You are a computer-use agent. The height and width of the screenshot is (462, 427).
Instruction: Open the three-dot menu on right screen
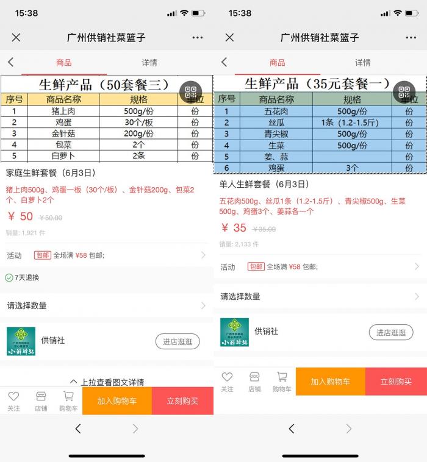[x=411, y=38]
